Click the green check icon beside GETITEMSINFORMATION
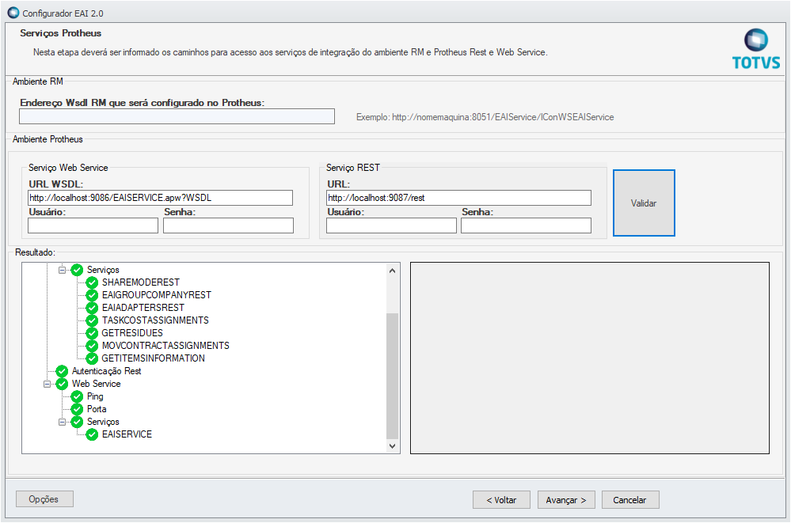Viewport: 791px width, 523px height. tap(92, 358)
